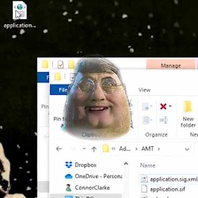The height and width of the screenshot is (198, 198).
Task: Open the folder icon in the address bar
Action: 105,148
